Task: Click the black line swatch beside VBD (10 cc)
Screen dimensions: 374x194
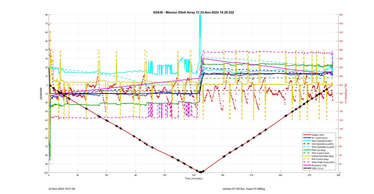Action: [307, 168]
